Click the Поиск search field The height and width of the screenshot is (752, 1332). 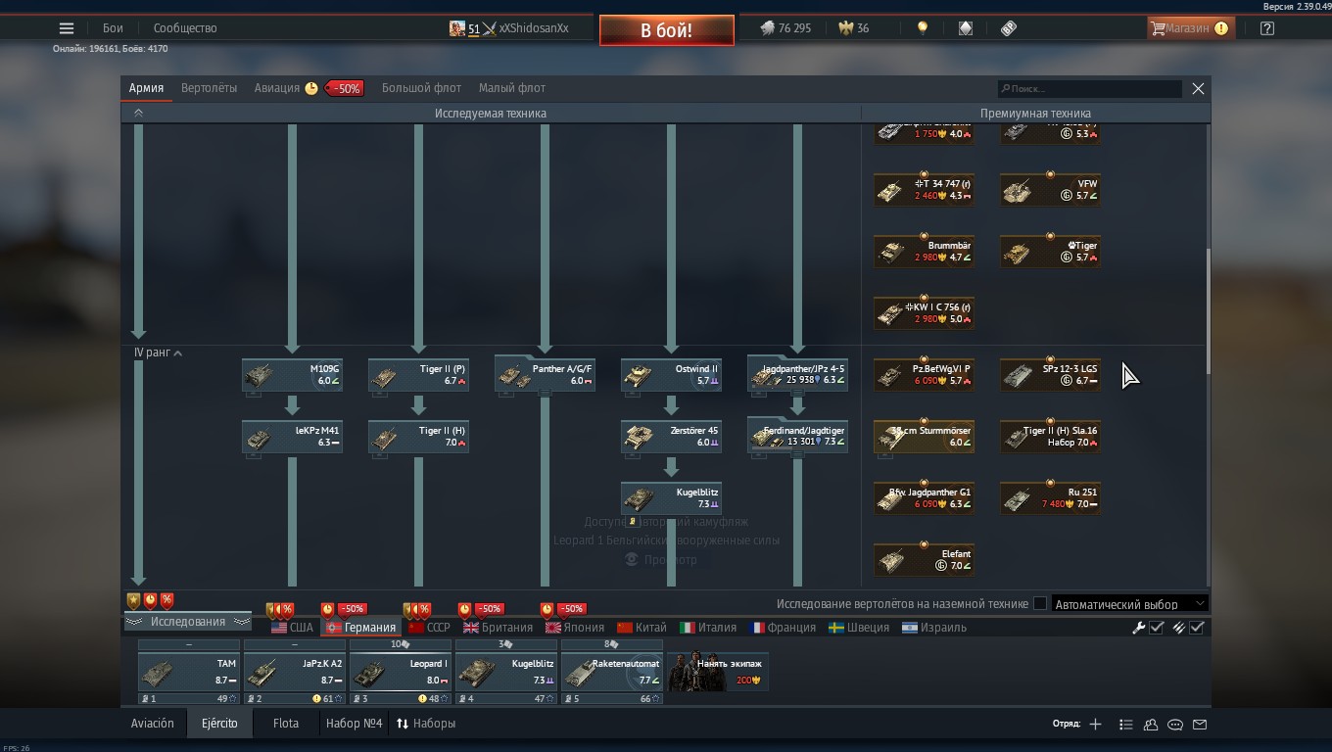(x=1089, y=88)
